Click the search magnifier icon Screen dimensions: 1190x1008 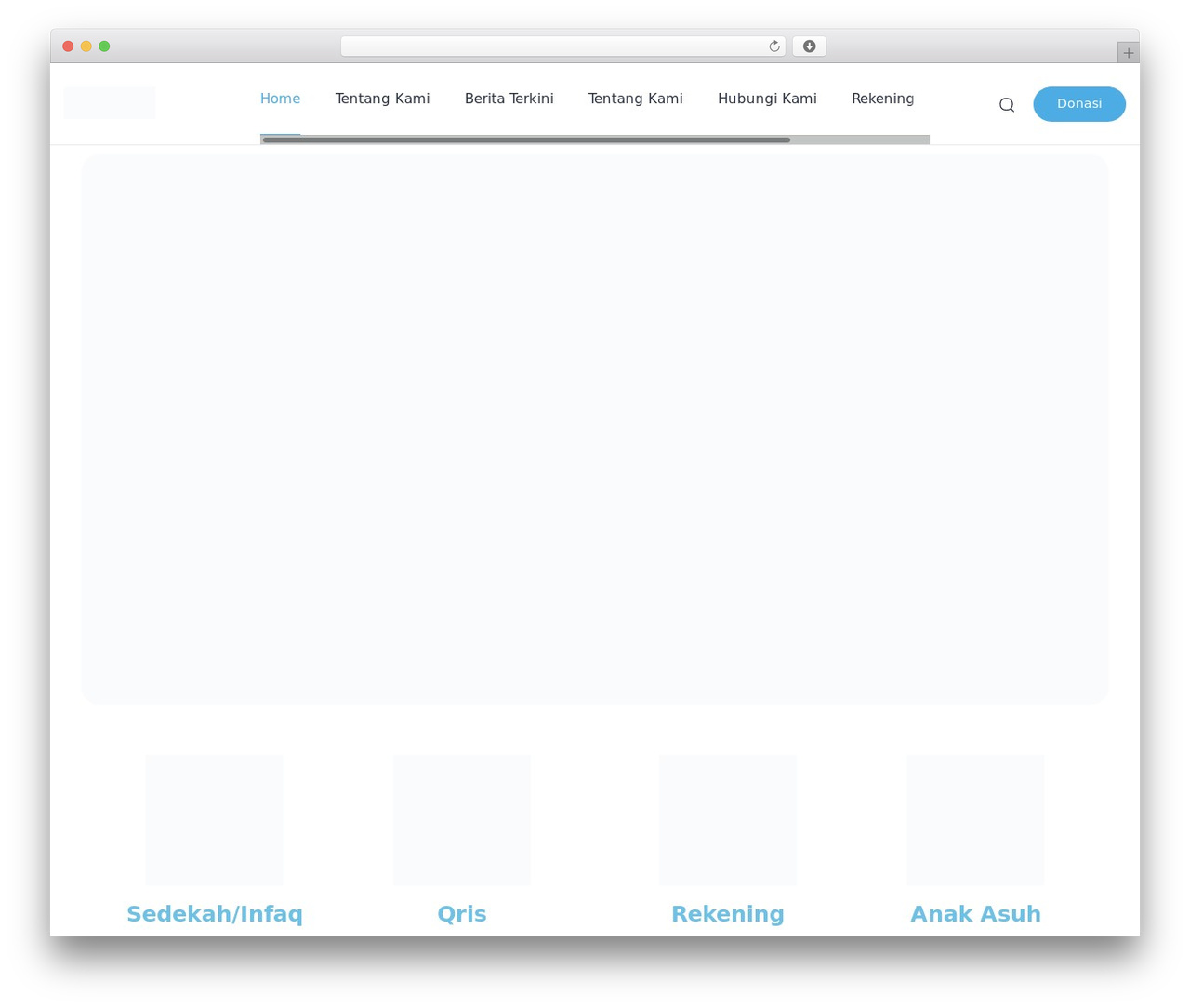coord(1007,105)
